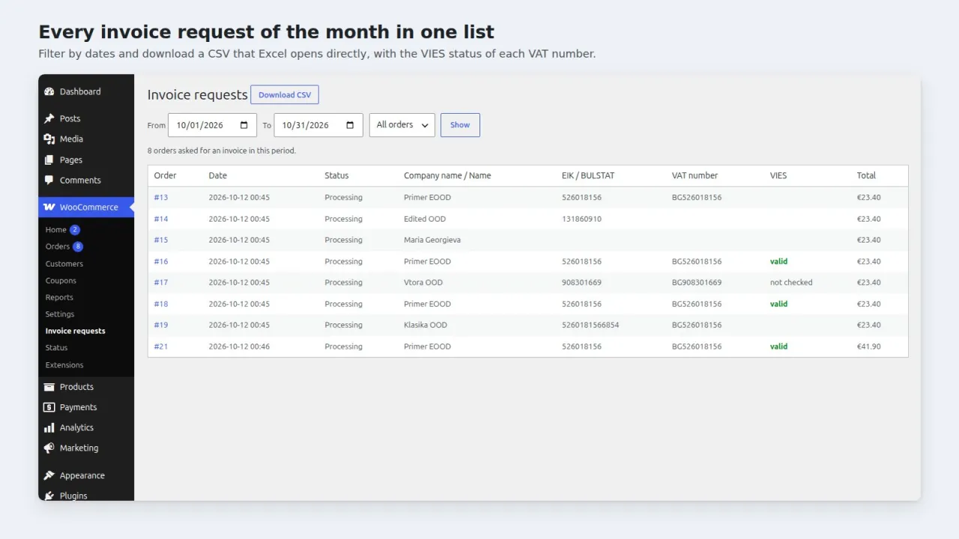Click the Orders count badge 8
The height and width of the screenshot is (539, 959).
click(x=78, y=246)
